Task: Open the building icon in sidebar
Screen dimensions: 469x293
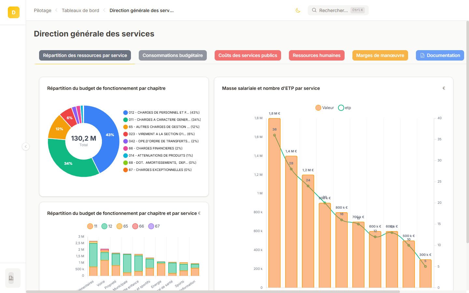Action: point(11,278)
